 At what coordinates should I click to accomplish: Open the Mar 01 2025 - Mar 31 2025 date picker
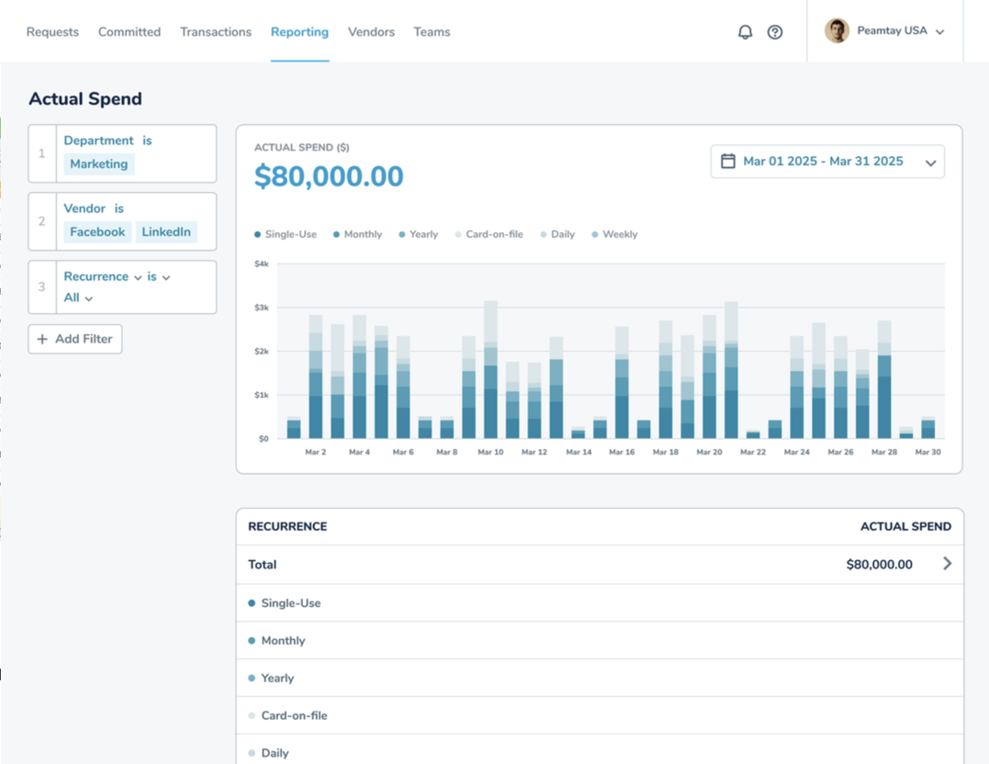827,162
